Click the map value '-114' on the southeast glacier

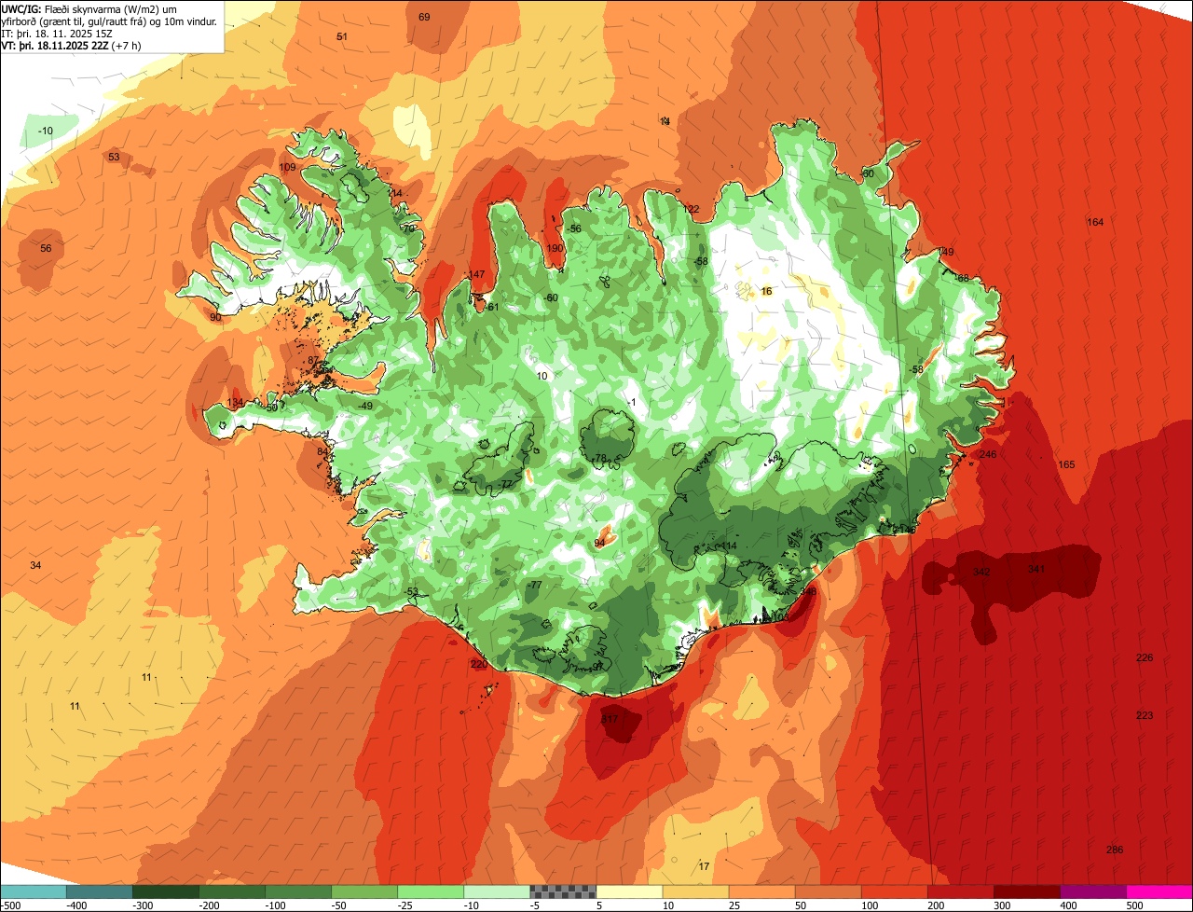point(727,546)
